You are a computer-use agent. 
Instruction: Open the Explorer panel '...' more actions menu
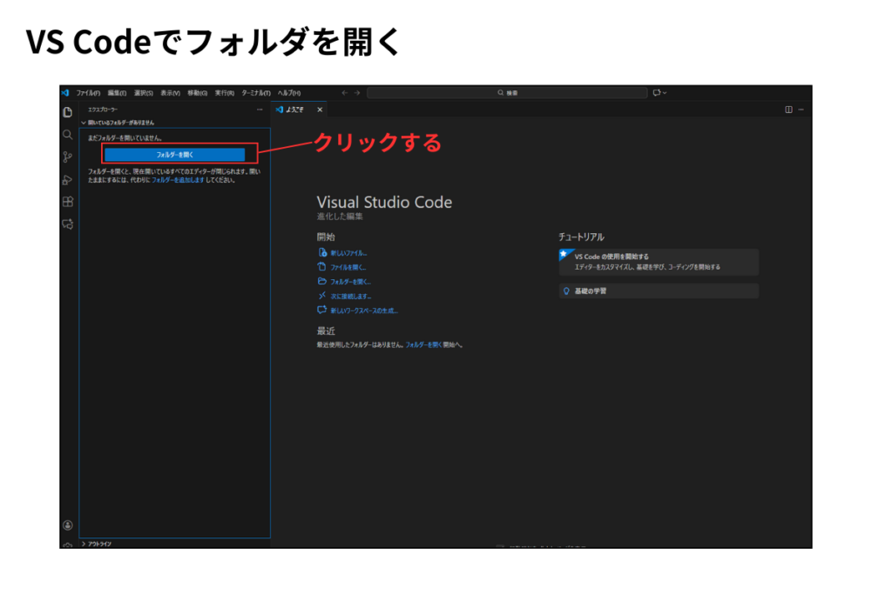(x=260, y=110)
